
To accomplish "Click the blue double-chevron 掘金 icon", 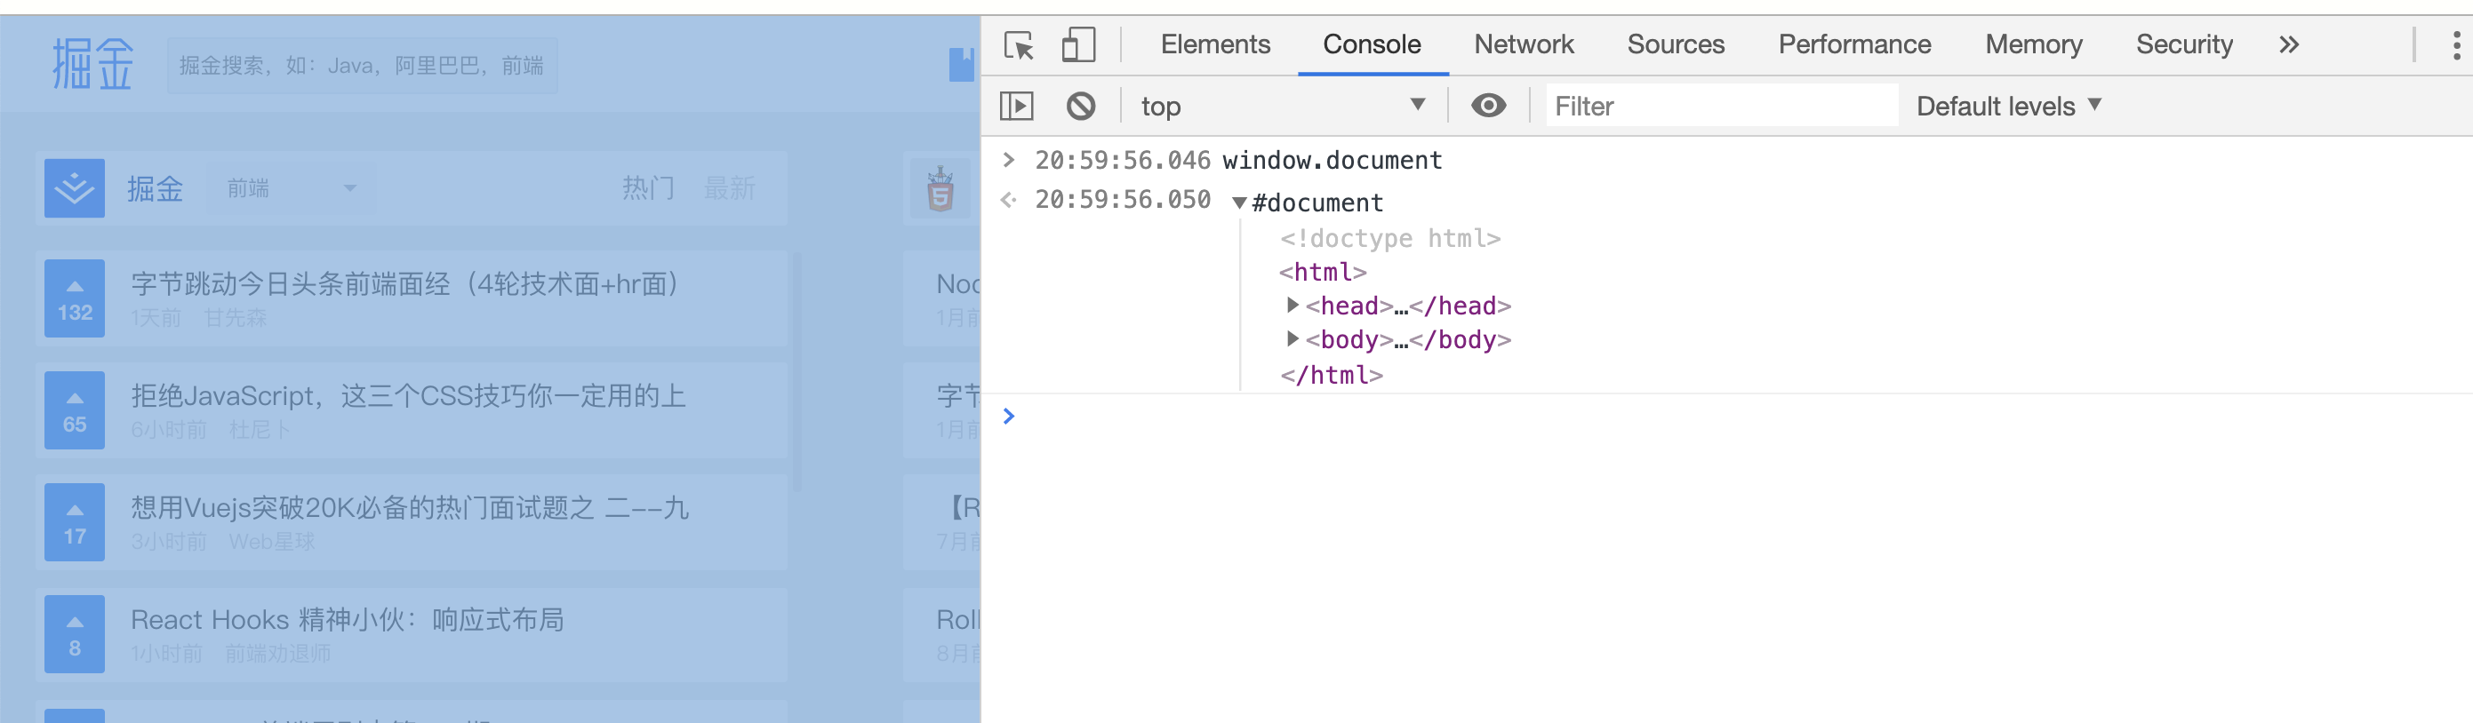I will point(74,188).
